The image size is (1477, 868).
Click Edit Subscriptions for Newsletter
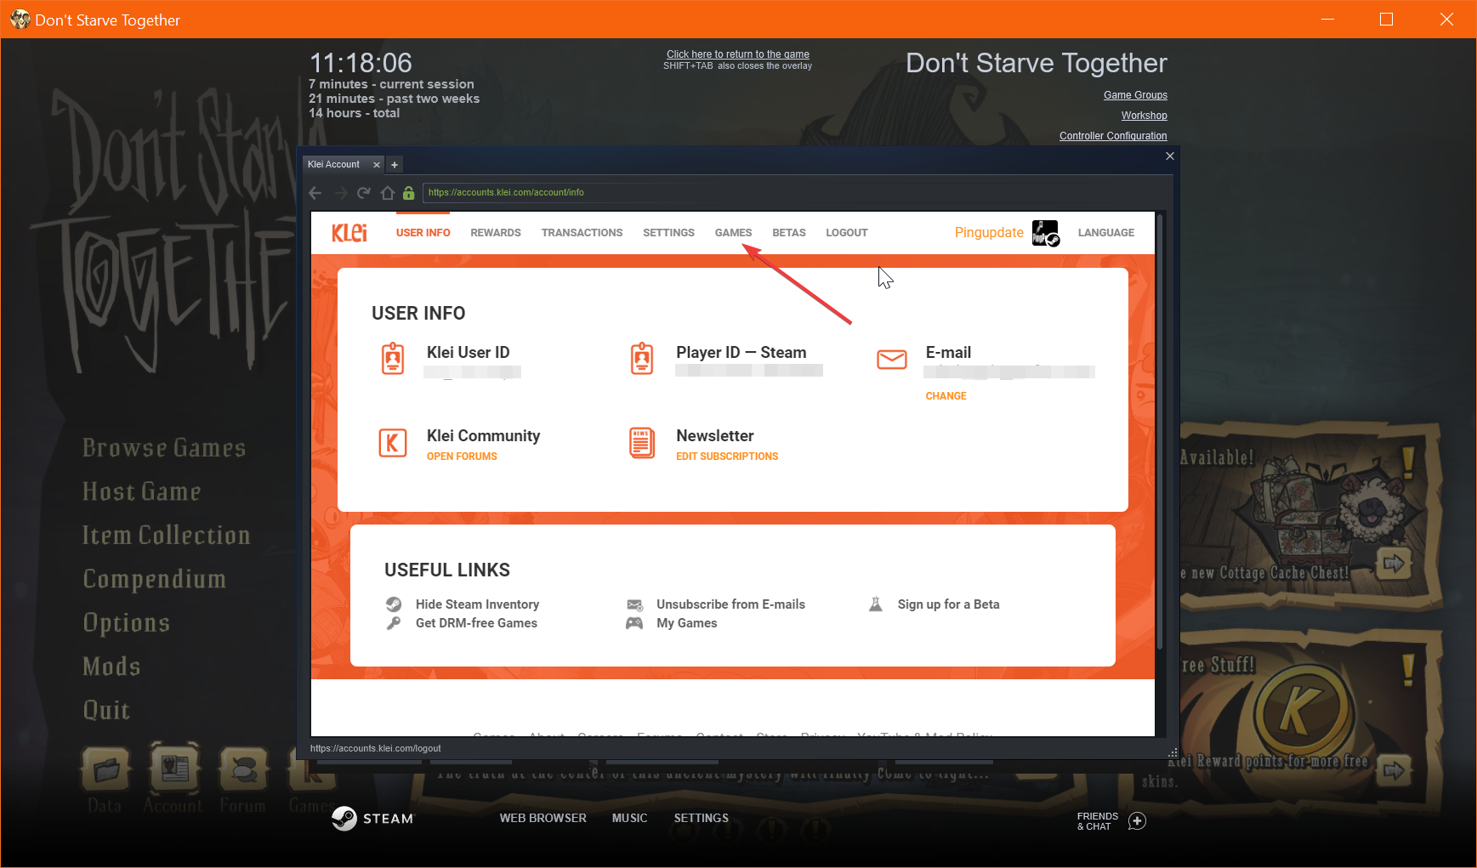click(x=727, y=457)
